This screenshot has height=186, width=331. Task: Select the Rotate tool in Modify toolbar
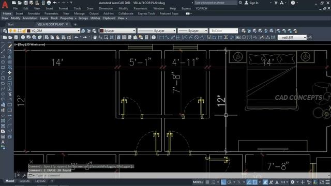point(10,78)
